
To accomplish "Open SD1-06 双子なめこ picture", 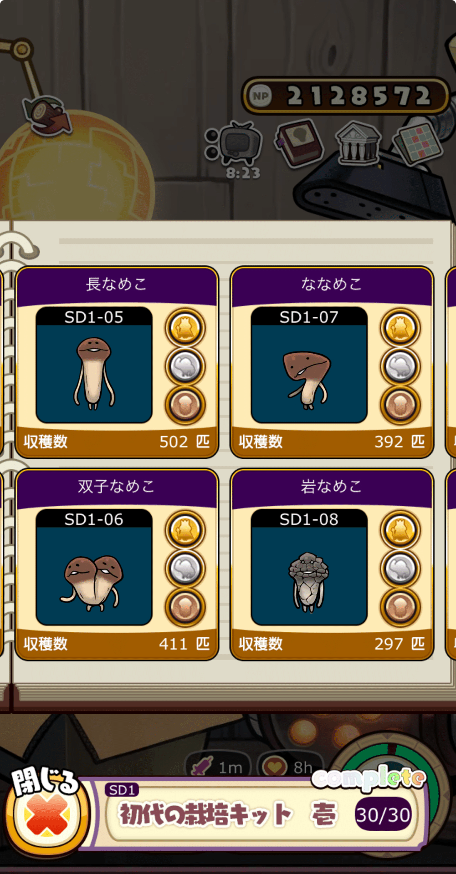I will pos(94,567).
